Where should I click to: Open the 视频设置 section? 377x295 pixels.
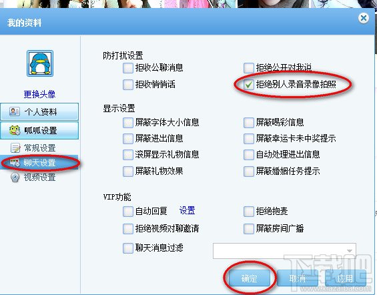coord(39,178)
